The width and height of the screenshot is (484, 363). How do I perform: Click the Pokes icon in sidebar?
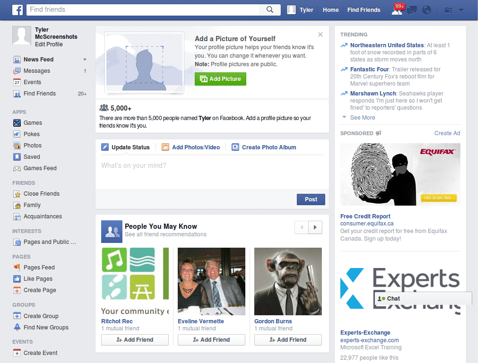[x=17, y=134]
